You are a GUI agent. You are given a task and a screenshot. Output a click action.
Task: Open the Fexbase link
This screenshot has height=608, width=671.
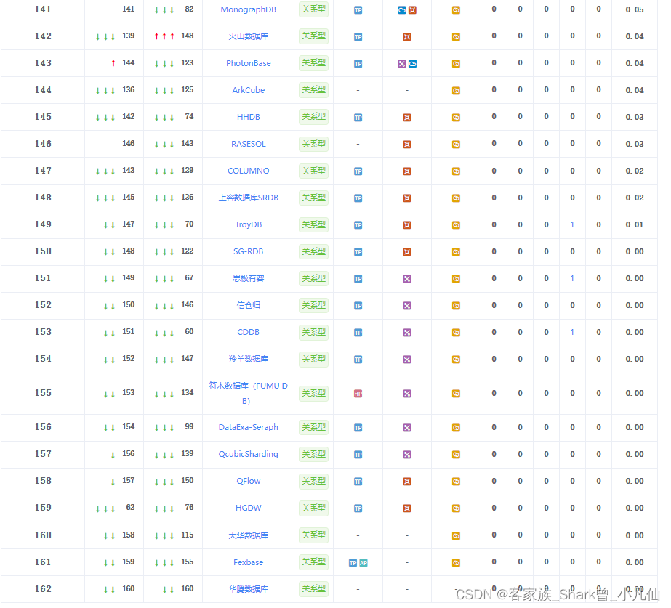click(248, 563)
